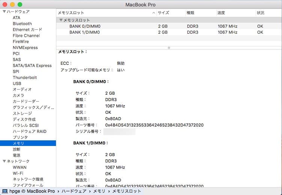The height and width of the screenshot is (195, 282).
Task: Select Thunderbolt in the sidebar
Action: coord(25,77)
